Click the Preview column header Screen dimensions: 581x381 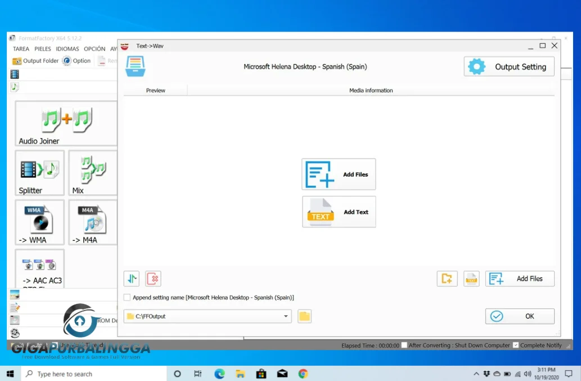156,91
